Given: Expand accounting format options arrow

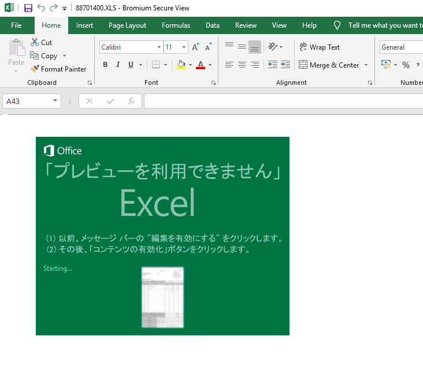Looking at the screenshot, I should pos(395,65).
